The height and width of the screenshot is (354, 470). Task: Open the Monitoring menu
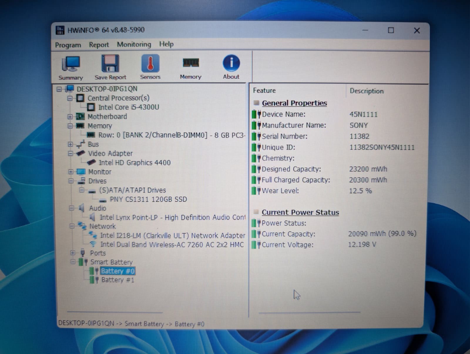[x=134, y=44]
